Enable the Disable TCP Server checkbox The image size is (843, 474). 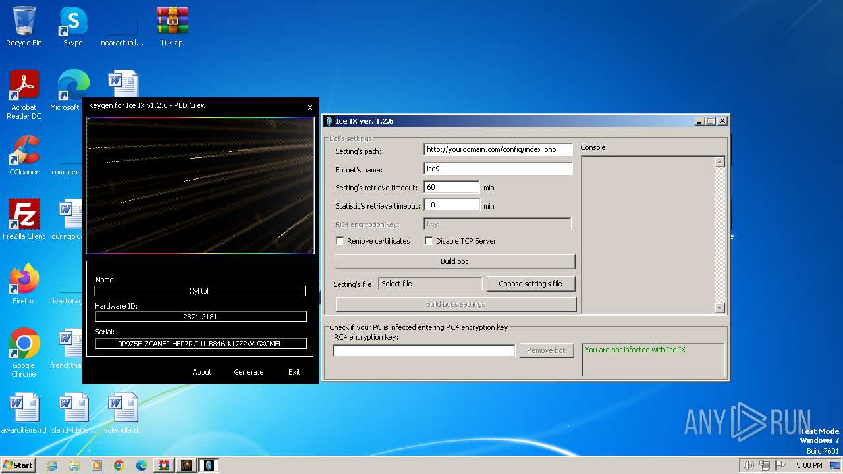coord(429,241)
